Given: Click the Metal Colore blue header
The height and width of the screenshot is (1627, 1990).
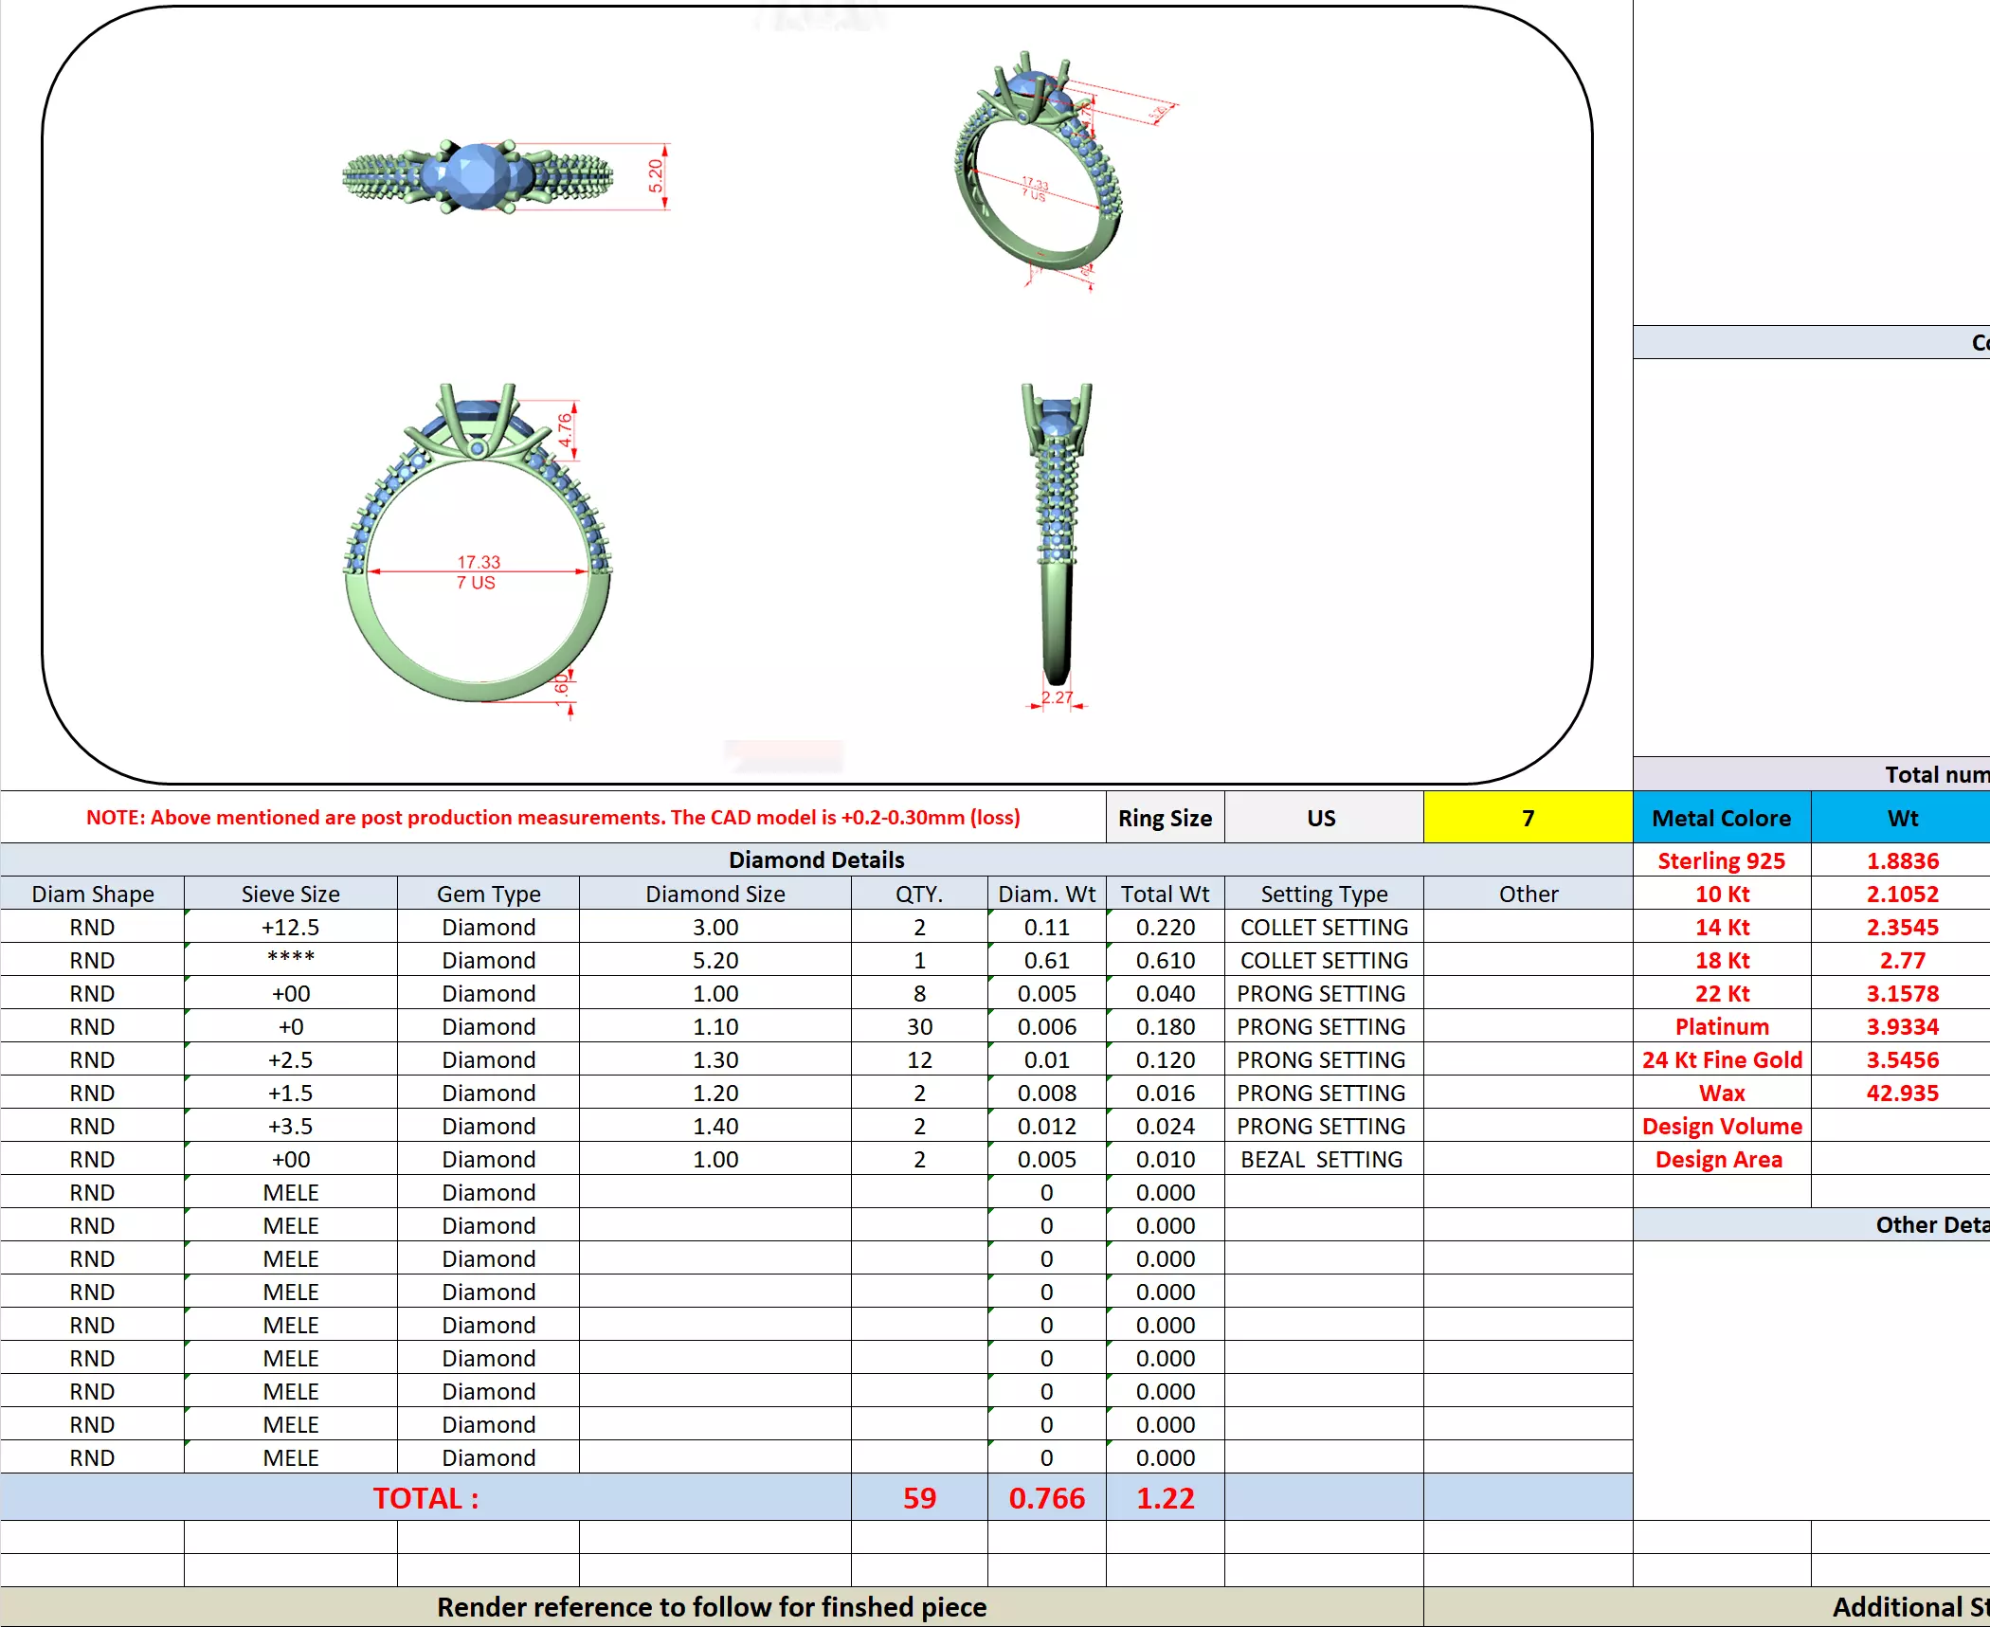Looking at the screenshot, I should 1721,818.
